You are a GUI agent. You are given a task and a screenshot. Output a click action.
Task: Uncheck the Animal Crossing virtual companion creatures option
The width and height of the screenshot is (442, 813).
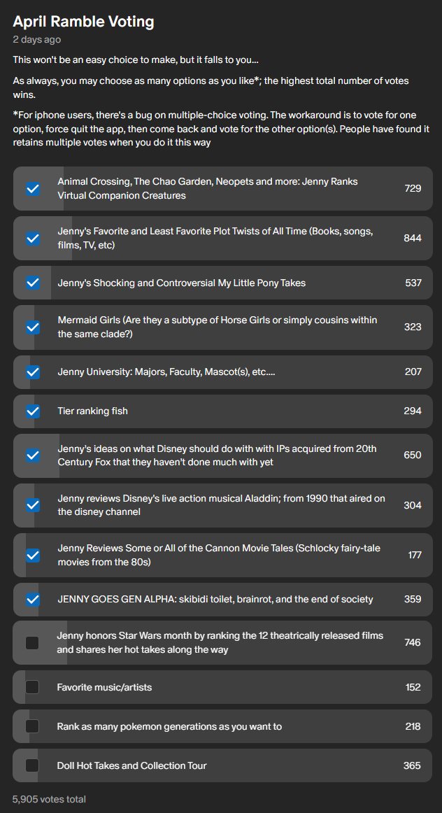coord(33,189)
